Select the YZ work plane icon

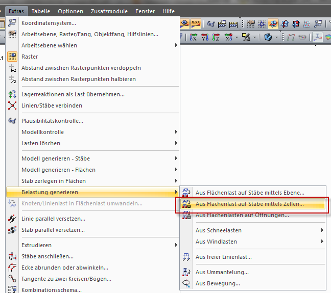pos(285,24)
